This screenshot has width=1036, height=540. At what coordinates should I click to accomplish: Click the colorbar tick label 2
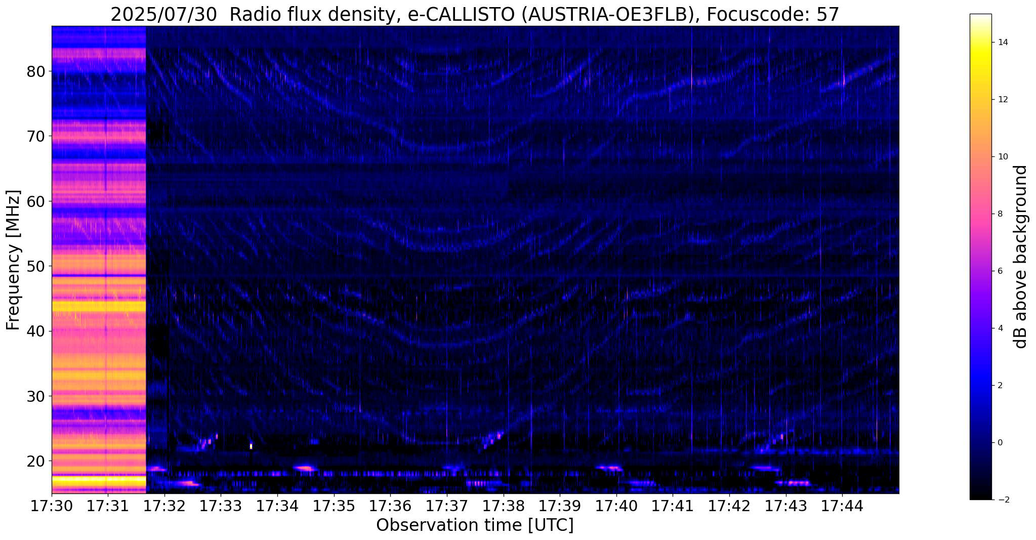click(1000, 386)
